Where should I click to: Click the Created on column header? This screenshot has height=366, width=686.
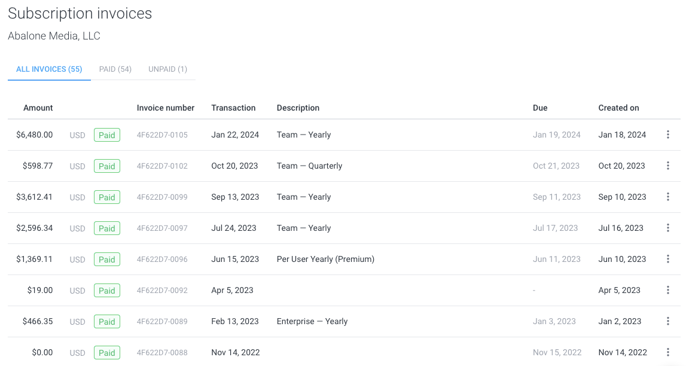tap(618, 108)
